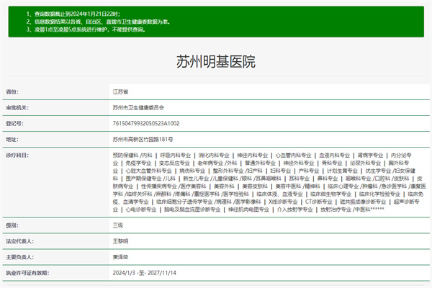Viewport: 432px width, 288px height.
Task: Click 预防保健科 in the department list
Action: coord(125,156)
